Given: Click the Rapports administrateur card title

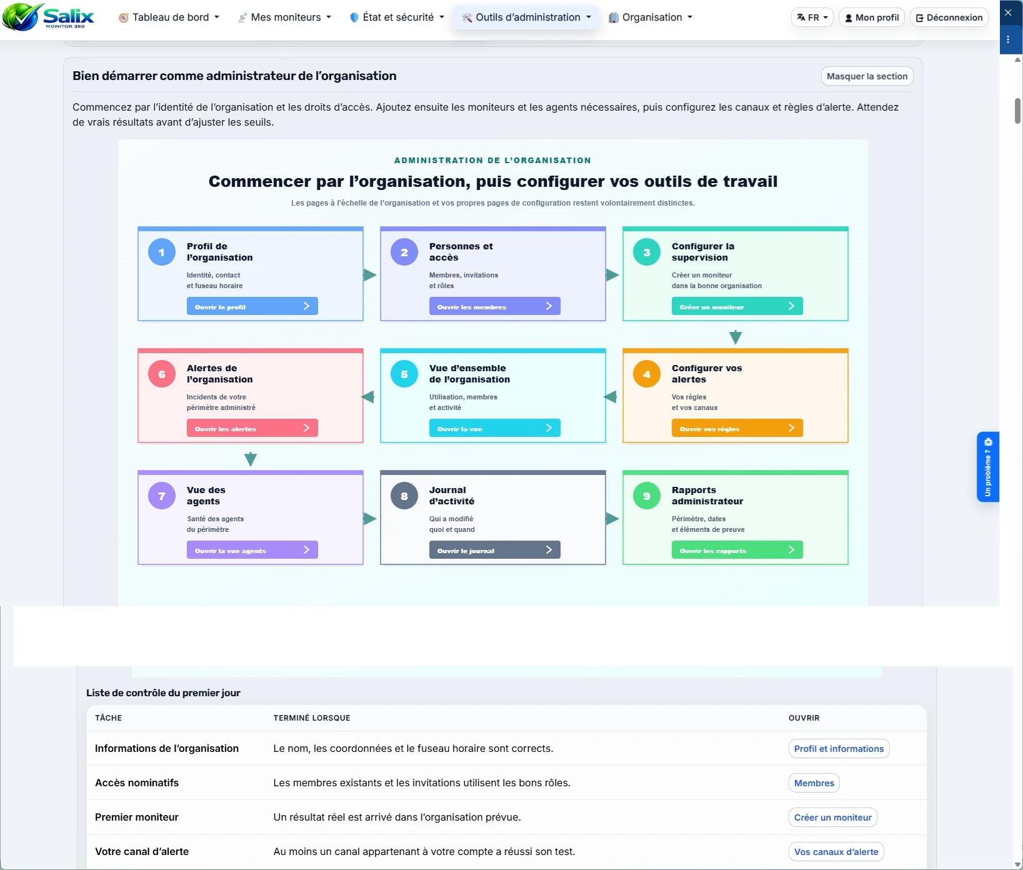Looking at the screenshot, I should 707,496.
